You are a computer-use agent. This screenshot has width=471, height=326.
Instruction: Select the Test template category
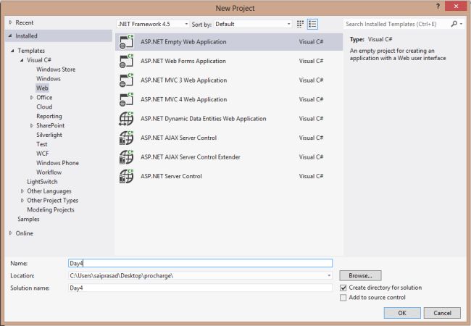click(42, 144)
